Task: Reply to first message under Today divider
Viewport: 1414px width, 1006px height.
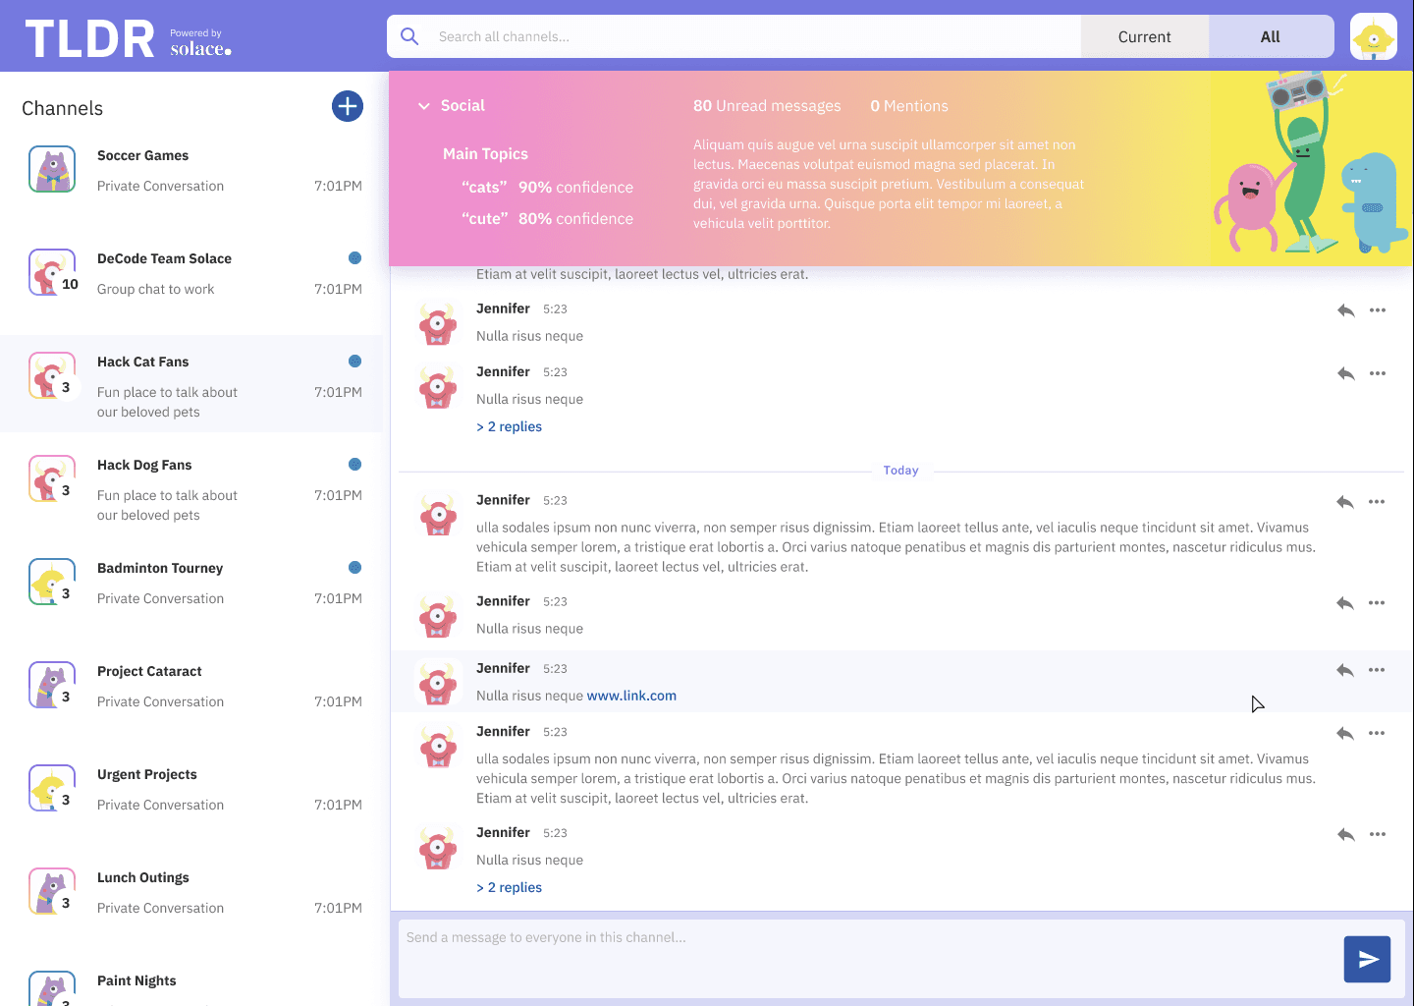Action: pyautogui.click(x=1345, y=502)
